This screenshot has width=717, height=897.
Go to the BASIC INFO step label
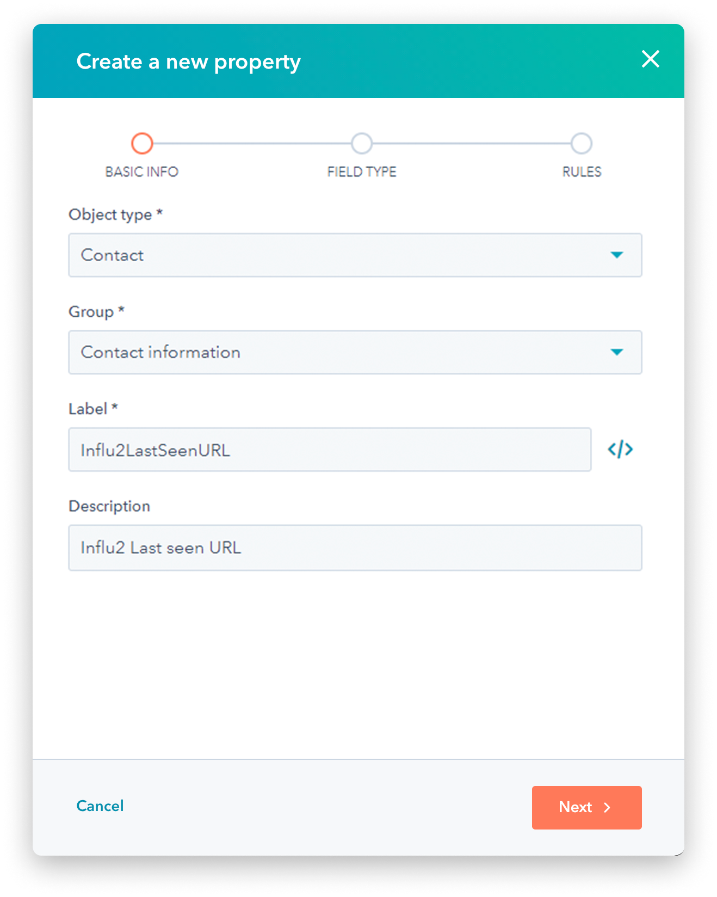142,172
